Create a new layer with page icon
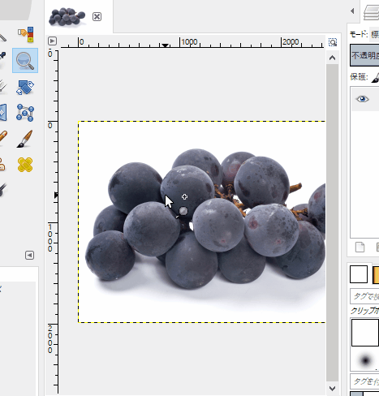Viewport: 379px width, 396px height. [360, 247]
